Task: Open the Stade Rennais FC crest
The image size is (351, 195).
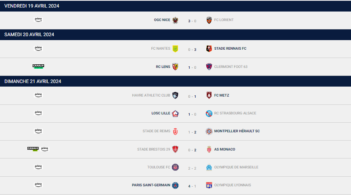Action: tap(209, 48)
